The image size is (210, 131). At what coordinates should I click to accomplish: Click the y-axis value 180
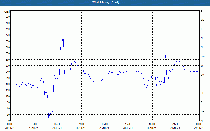coord(8,84)
